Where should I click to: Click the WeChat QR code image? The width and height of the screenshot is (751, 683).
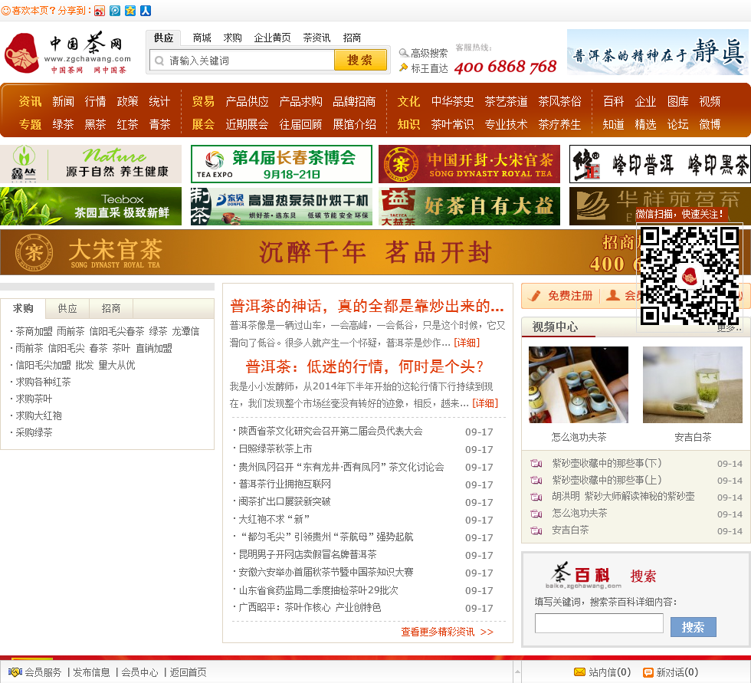pos(689,276)
